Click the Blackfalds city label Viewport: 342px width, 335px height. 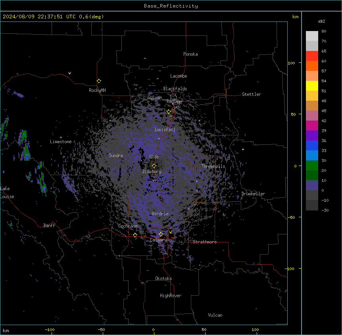click(x=175, y=89)
